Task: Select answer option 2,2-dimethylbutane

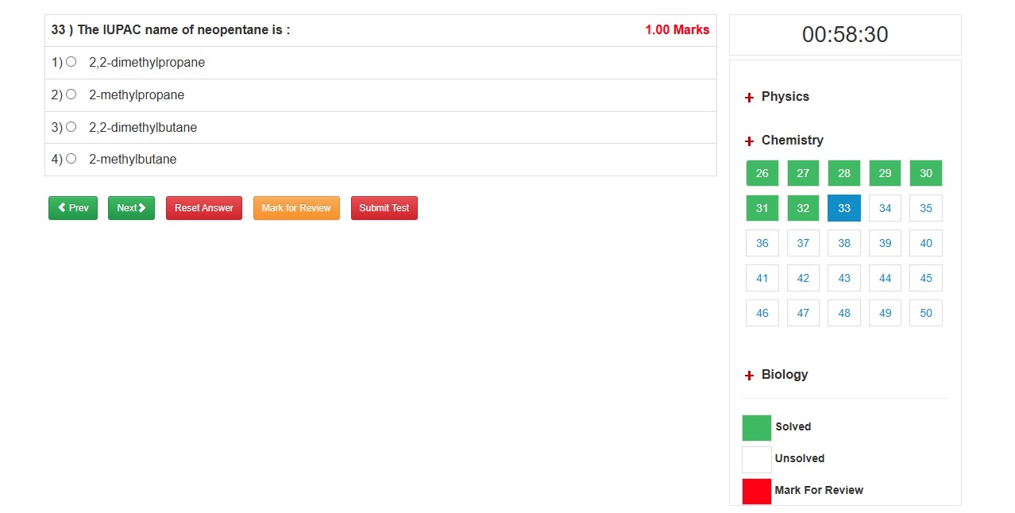Action: [71, 126]
